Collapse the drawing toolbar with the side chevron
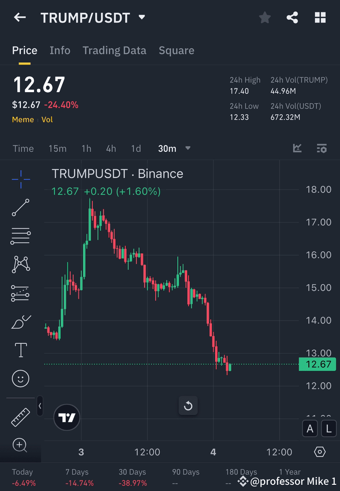Image resolution: width=340 pixels, height=491 pixels. (x=40, y=406)
